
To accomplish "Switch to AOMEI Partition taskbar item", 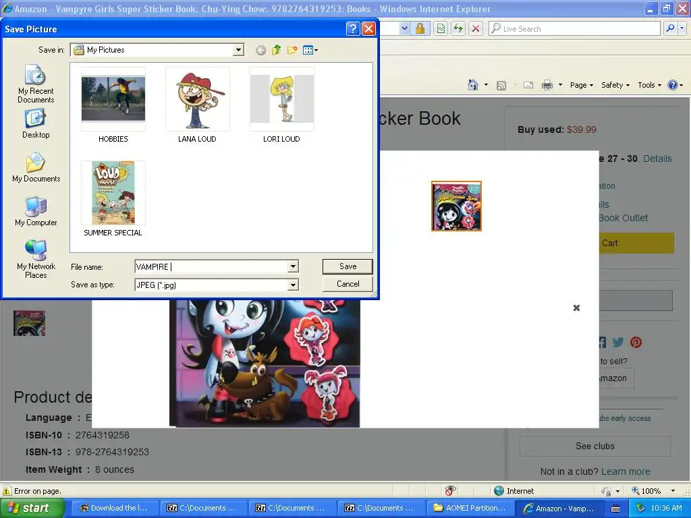I will [470, 508].
